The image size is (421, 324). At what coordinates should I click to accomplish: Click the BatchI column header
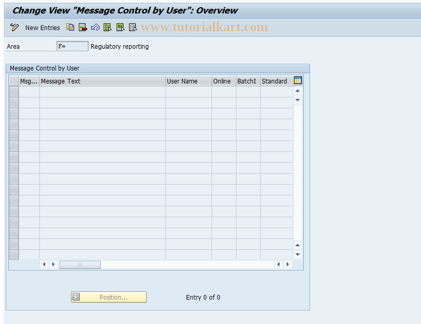[x=248, y=81]
